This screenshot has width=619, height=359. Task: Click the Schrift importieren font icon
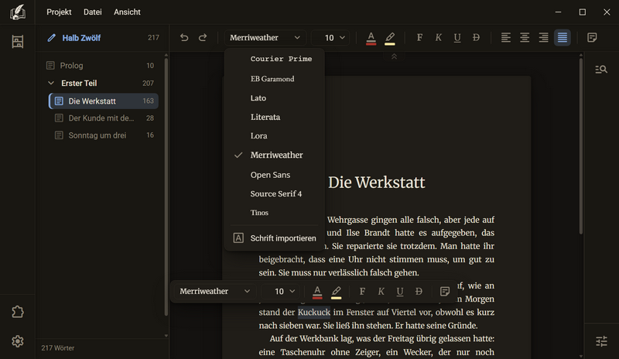pos(238,238)
